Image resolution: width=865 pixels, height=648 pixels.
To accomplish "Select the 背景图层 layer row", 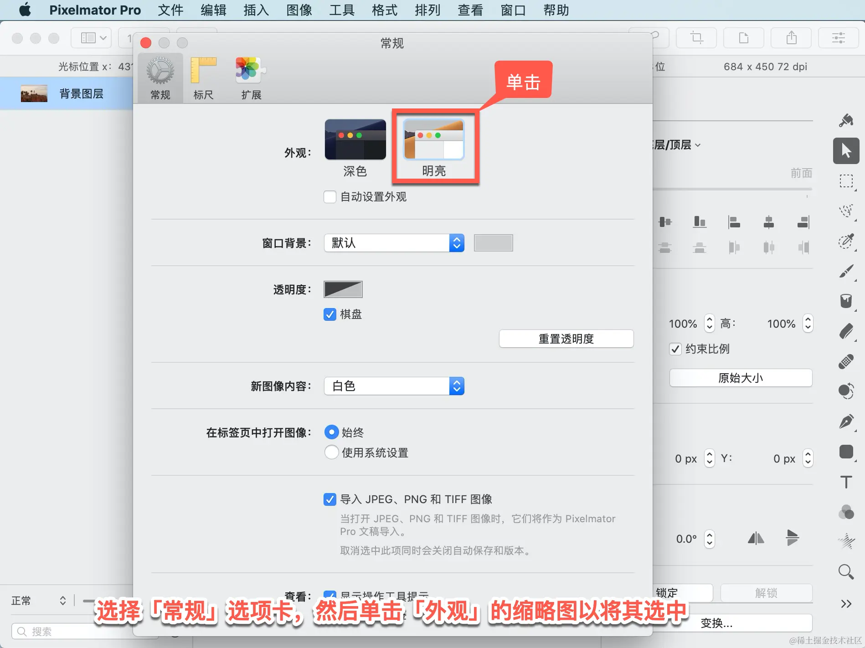I will click(x=67, y=94).
